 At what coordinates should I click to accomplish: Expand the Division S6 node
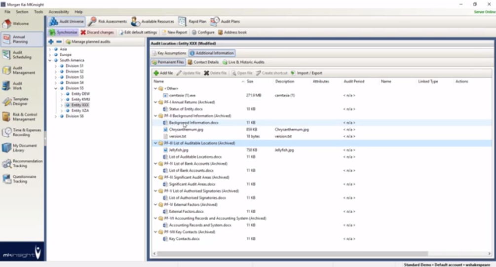pos(56,116)
